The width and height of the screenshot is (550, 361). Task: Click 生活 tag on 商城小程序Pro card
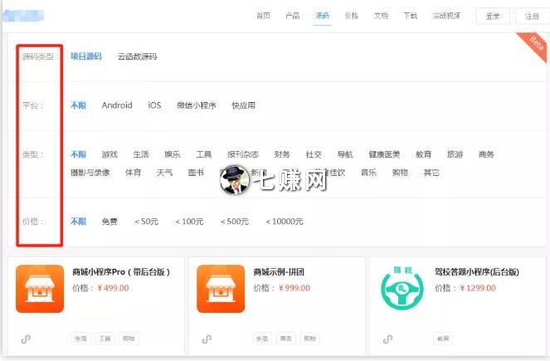point(81,339)
